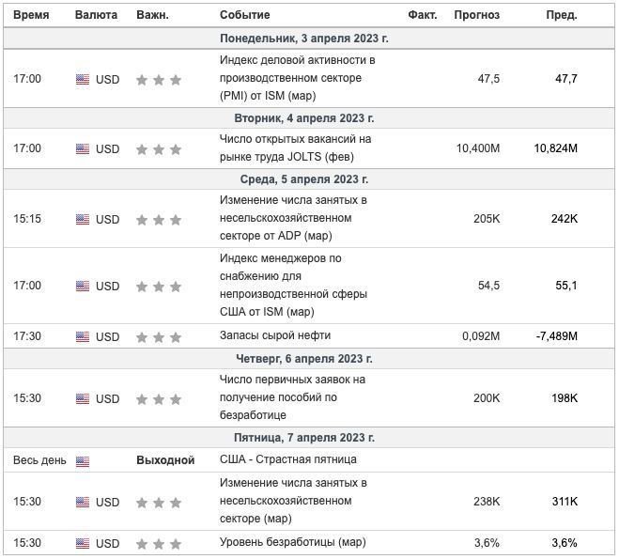
Task: Click the importance stars in the jobless claims row
Action: (x=158, y=399)
